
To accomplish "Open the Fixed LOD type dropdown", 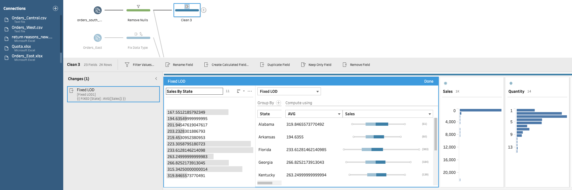I will pos(289,91).
